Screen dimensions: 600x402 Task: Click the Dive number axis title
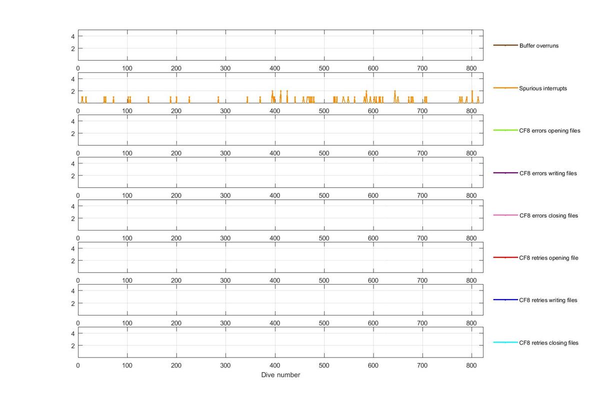click(x=280, y=375)
